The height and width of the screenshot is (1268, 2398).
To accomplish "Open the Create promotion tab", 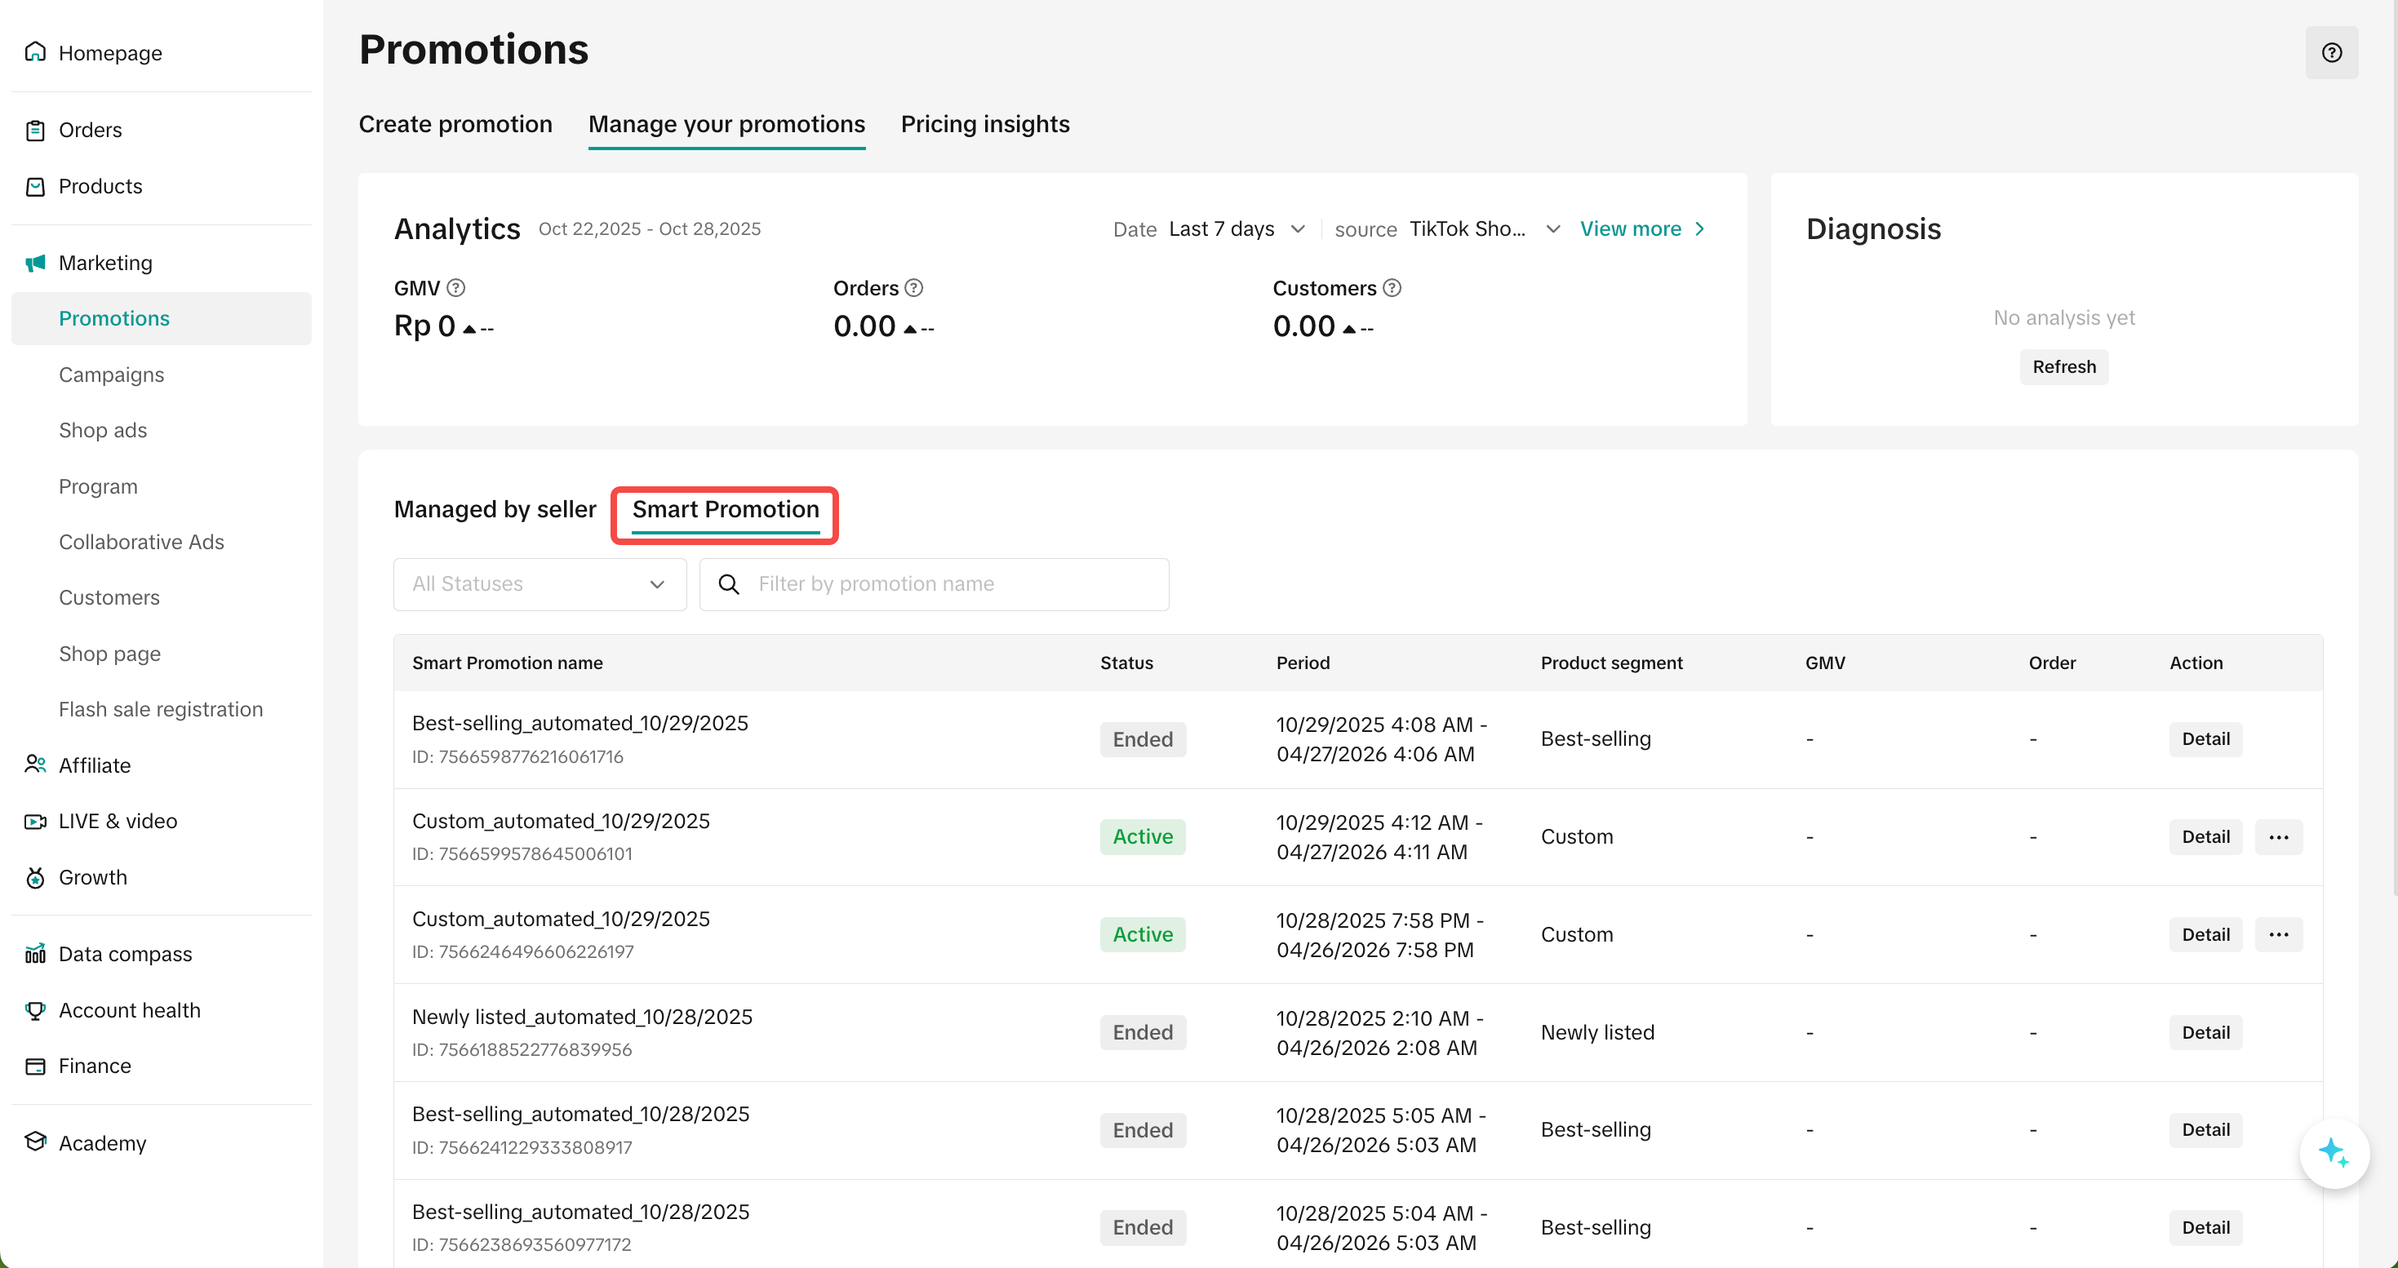I will pyautogui.click(x=455, y=124).
